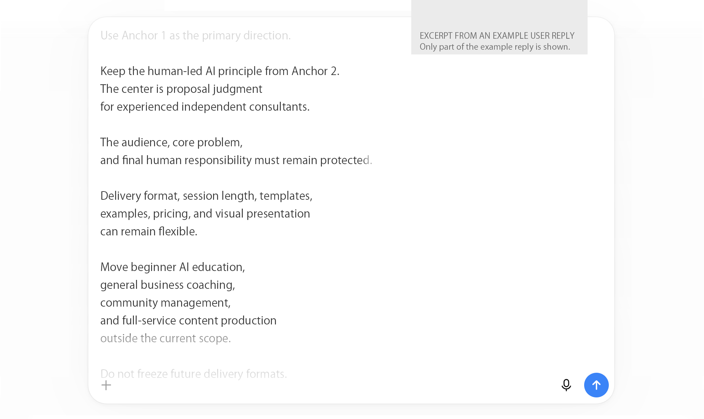This screenshot has width=704, height=419.
Task: Click the 'The center is proposal judgment' line
Action: [181, 89]
